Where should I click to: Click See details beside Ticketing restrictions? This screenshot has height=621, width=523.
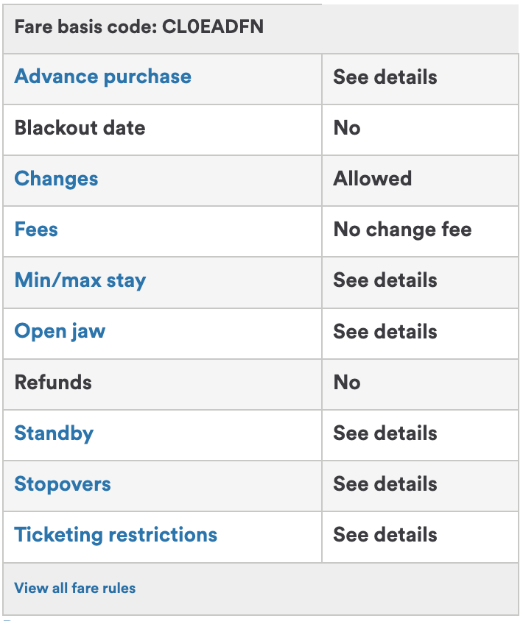tap(385, 535)
